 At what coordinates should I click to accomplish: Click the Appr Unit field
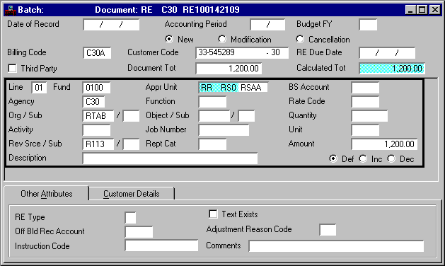point(233,88)
